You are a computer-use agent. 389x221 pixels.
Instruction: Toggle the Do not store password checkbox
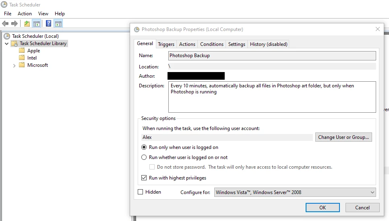(152, 167)
